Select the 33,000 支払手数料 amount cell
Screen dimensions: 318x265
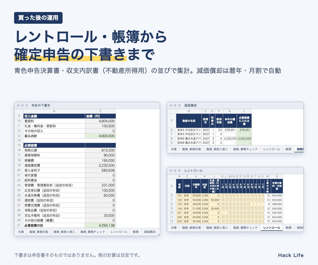tap(100, 215)
